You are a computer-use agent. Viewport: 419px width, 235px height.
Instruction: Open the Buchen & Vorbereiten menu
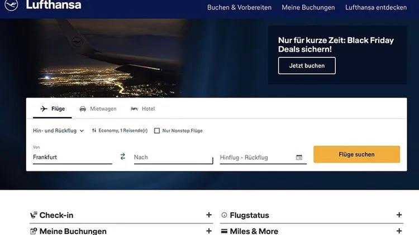pyautogui.click(x=239, y=7)
